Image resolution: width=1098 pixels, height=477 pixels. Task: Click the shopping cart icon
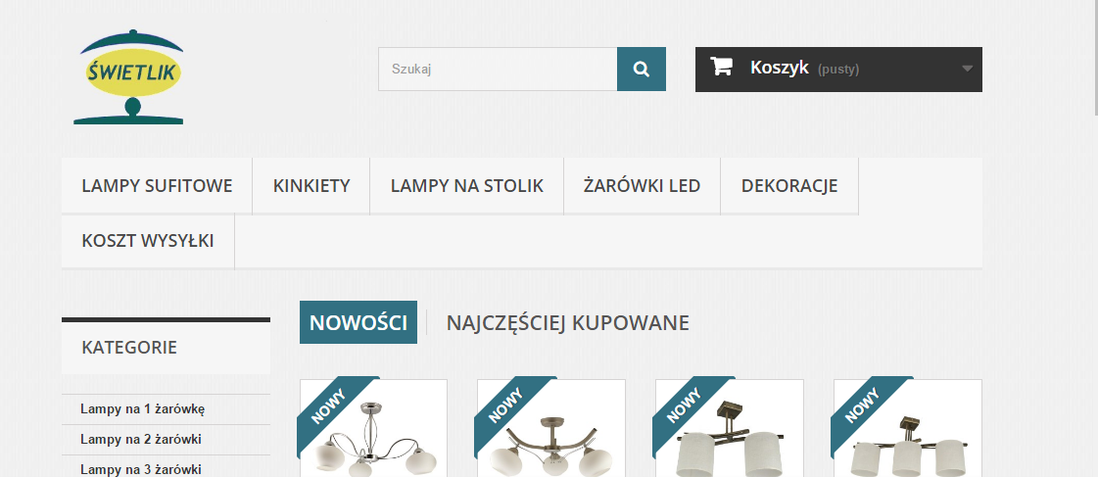[721, 67]
